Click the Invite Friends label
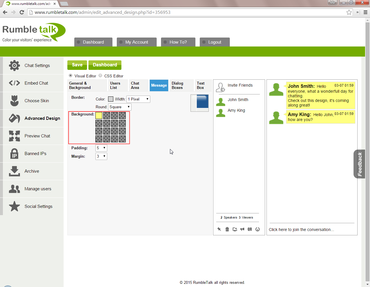370x287 pixels. pos(240,85)
